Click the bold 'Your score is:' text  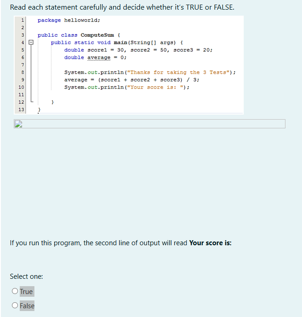pos(210,243)
